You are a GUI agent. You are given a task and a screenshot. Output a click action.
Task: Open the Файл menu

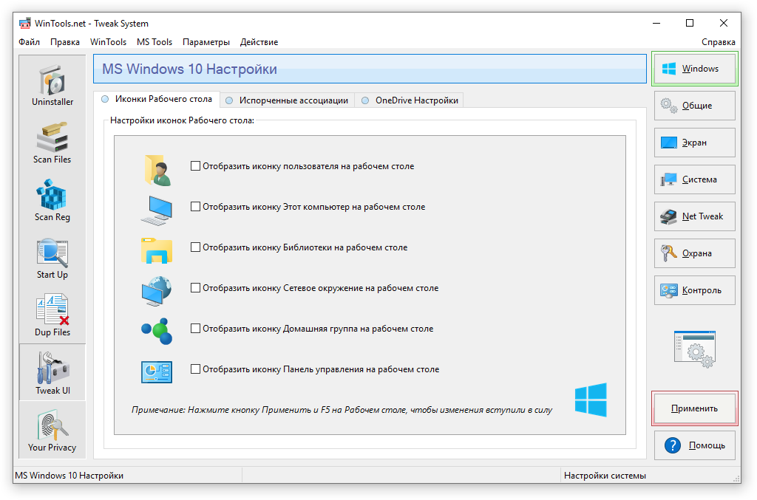click(x=29, y=42)
